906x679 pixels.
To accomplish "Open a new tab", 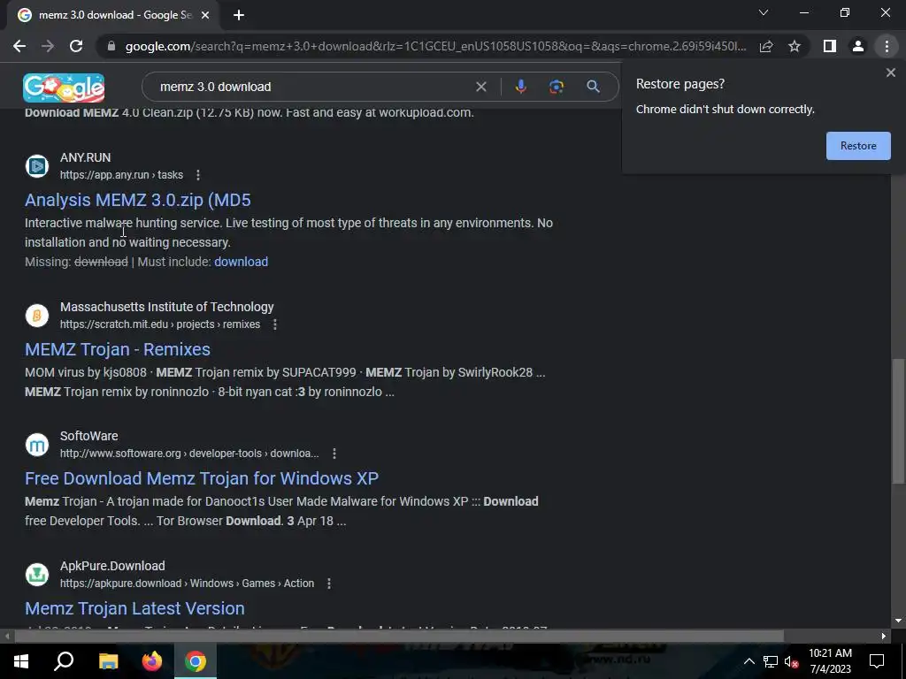I will [239, 15].
